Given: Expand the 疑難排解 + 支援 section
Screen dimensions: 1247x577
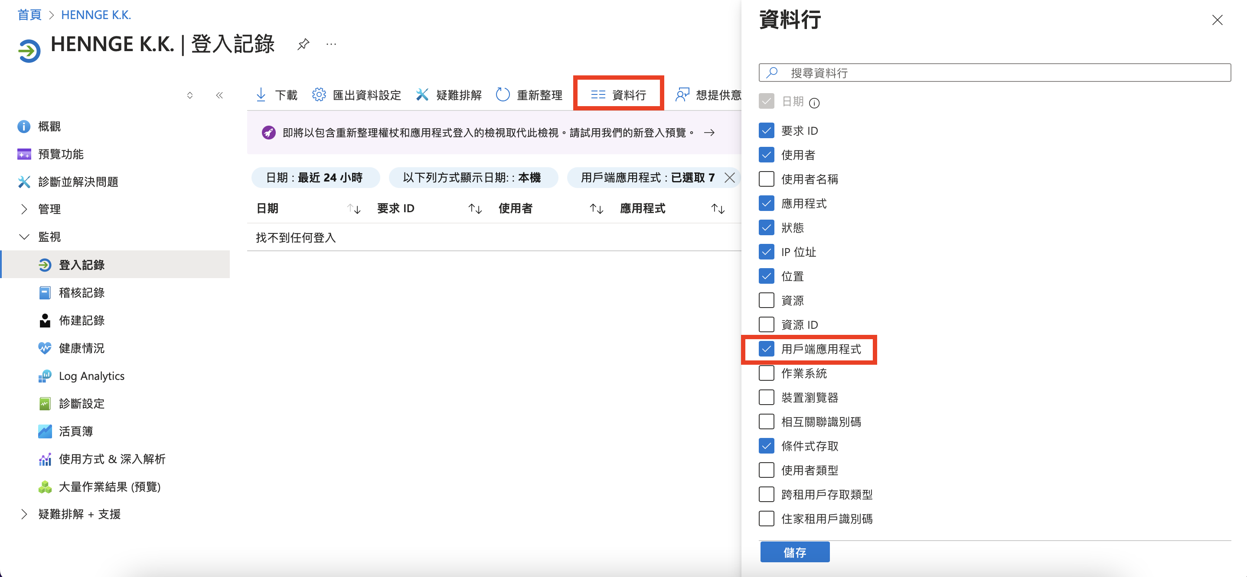Looking at the screenshot, I should (x=24, y=514).
